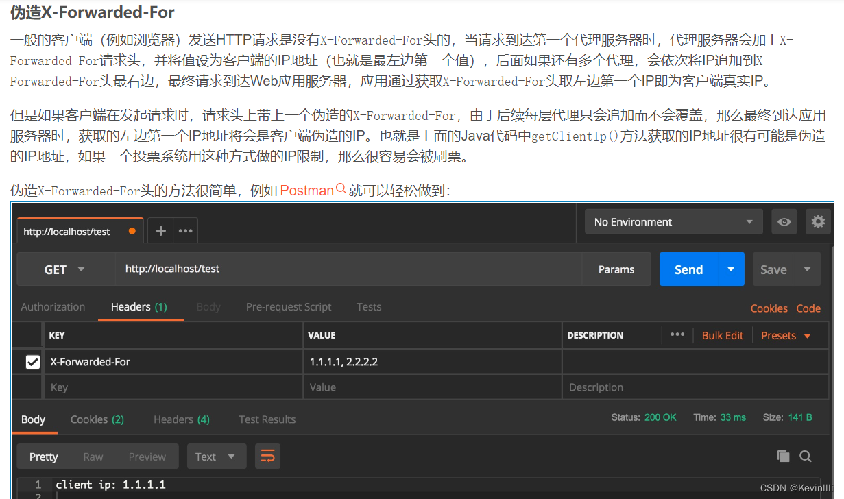Copy response body with copy icon
The image size is (844, 499).
[783, 457]
